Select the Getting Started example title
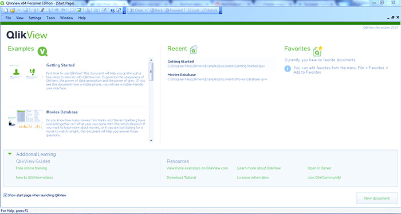Image resolution: width=401 pixels, height=214 pixels. point(60,65)
